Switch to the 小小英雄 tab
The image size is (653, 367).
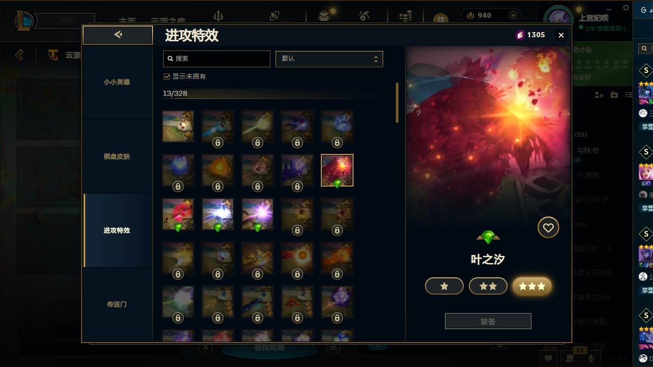click(x=117, y=82)
